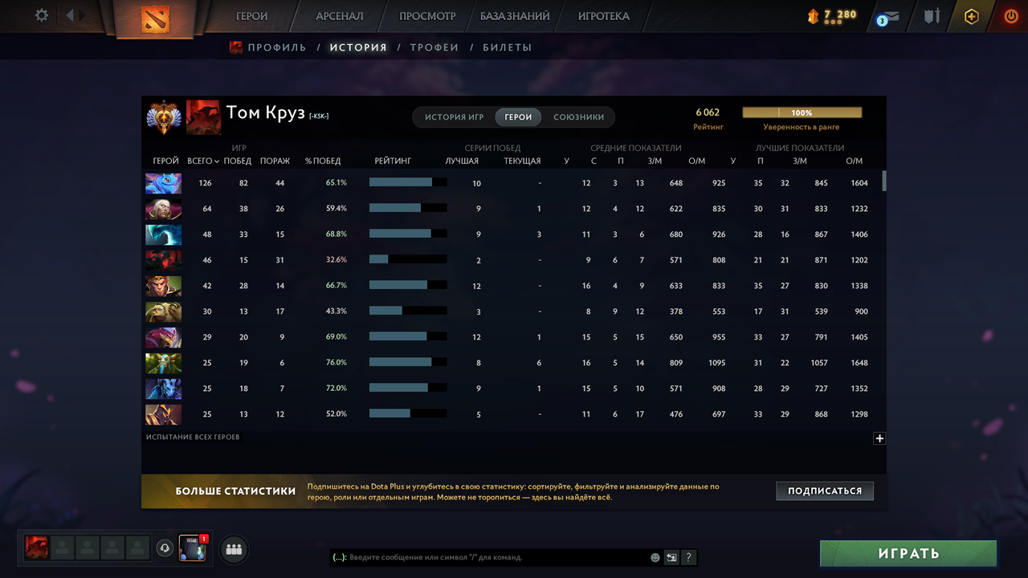Expand the chat window icon
This screenshot has width=1028, height=578.
pos(672,557)
